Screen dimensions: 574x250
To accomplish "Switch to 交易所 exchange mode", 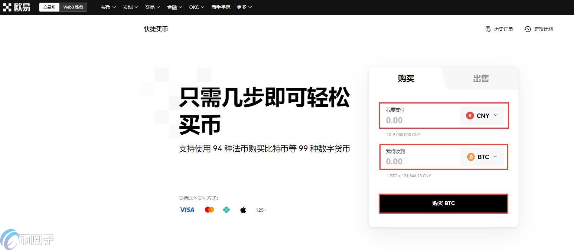I will point(49,7).
